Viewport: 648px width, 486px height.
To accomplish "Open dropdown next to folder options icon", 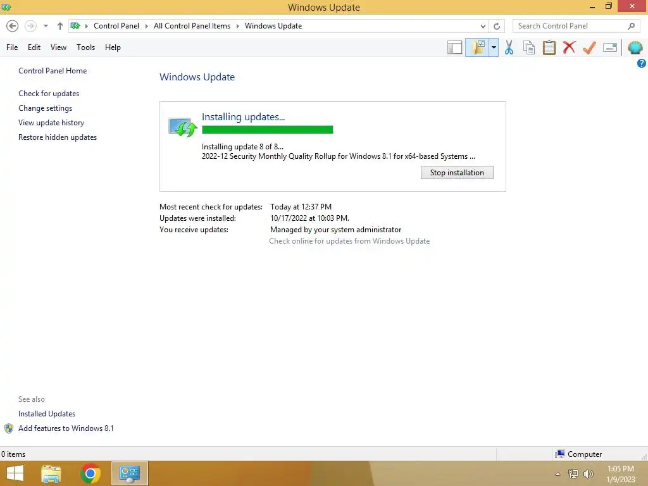I will tap(494, 47).
